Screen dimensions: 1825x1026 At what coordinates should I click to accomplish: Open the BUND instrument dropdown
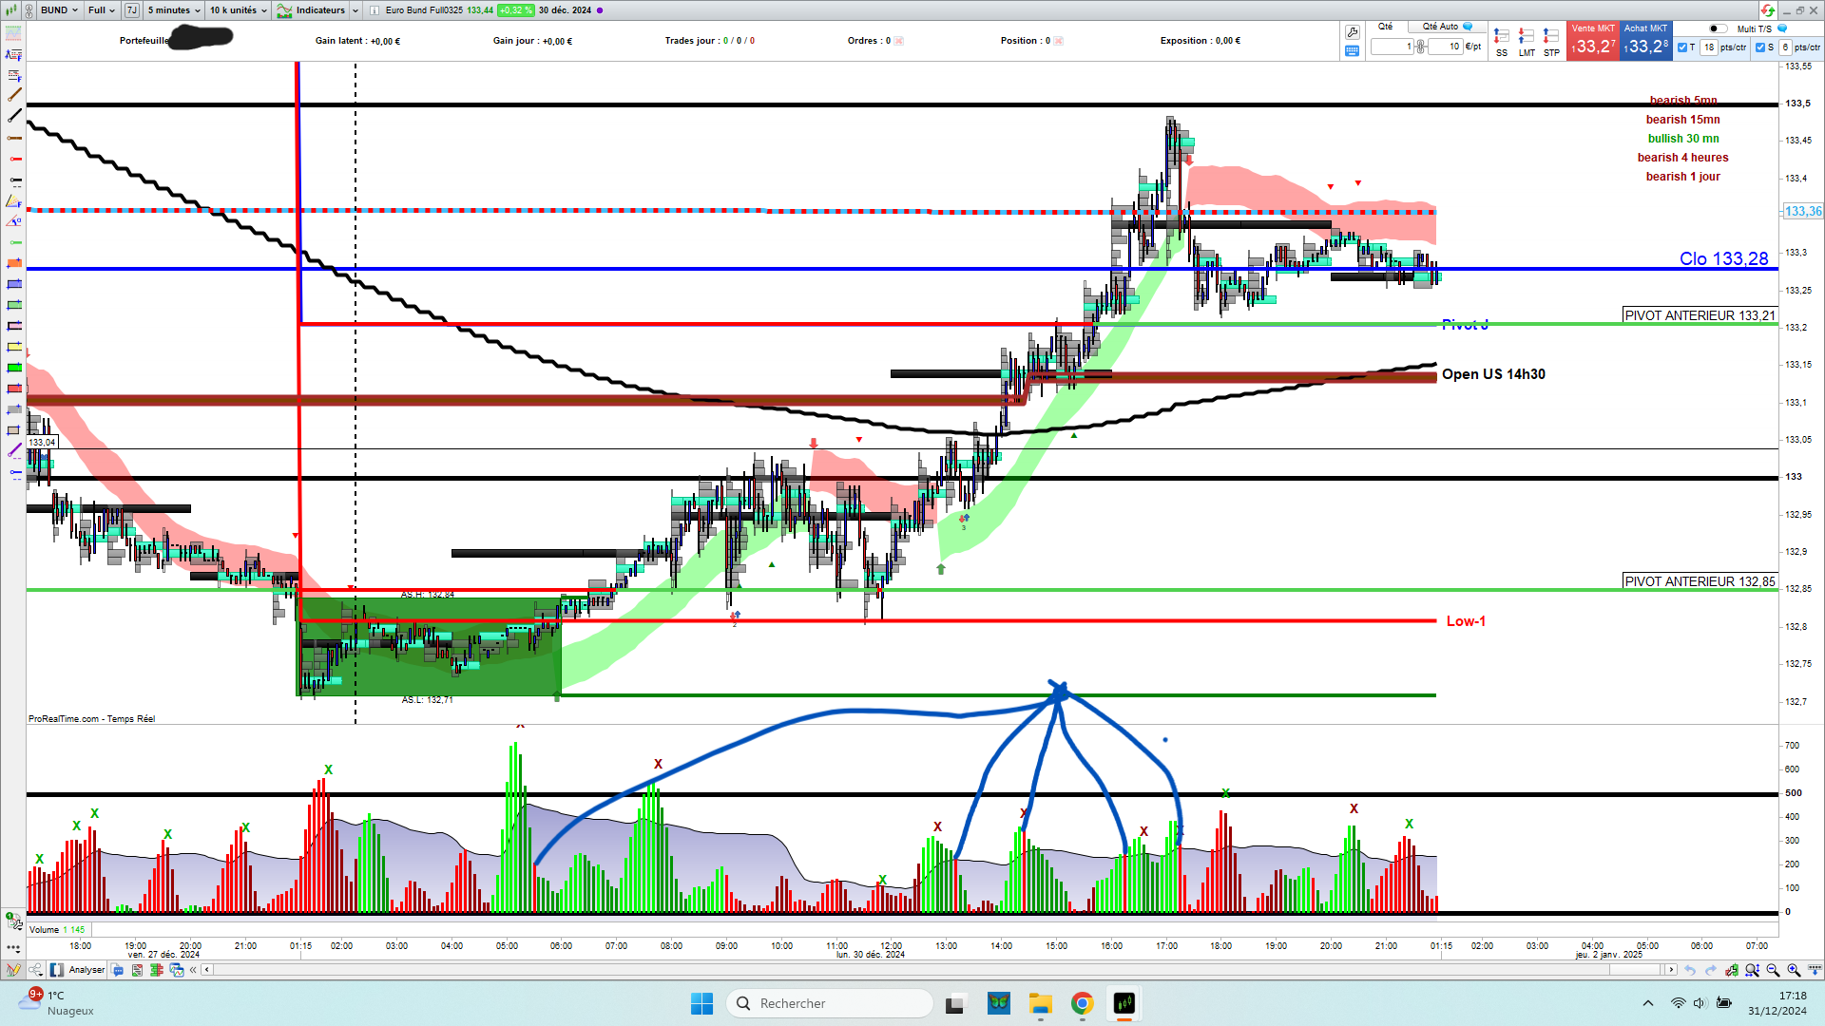coord(59,10)
